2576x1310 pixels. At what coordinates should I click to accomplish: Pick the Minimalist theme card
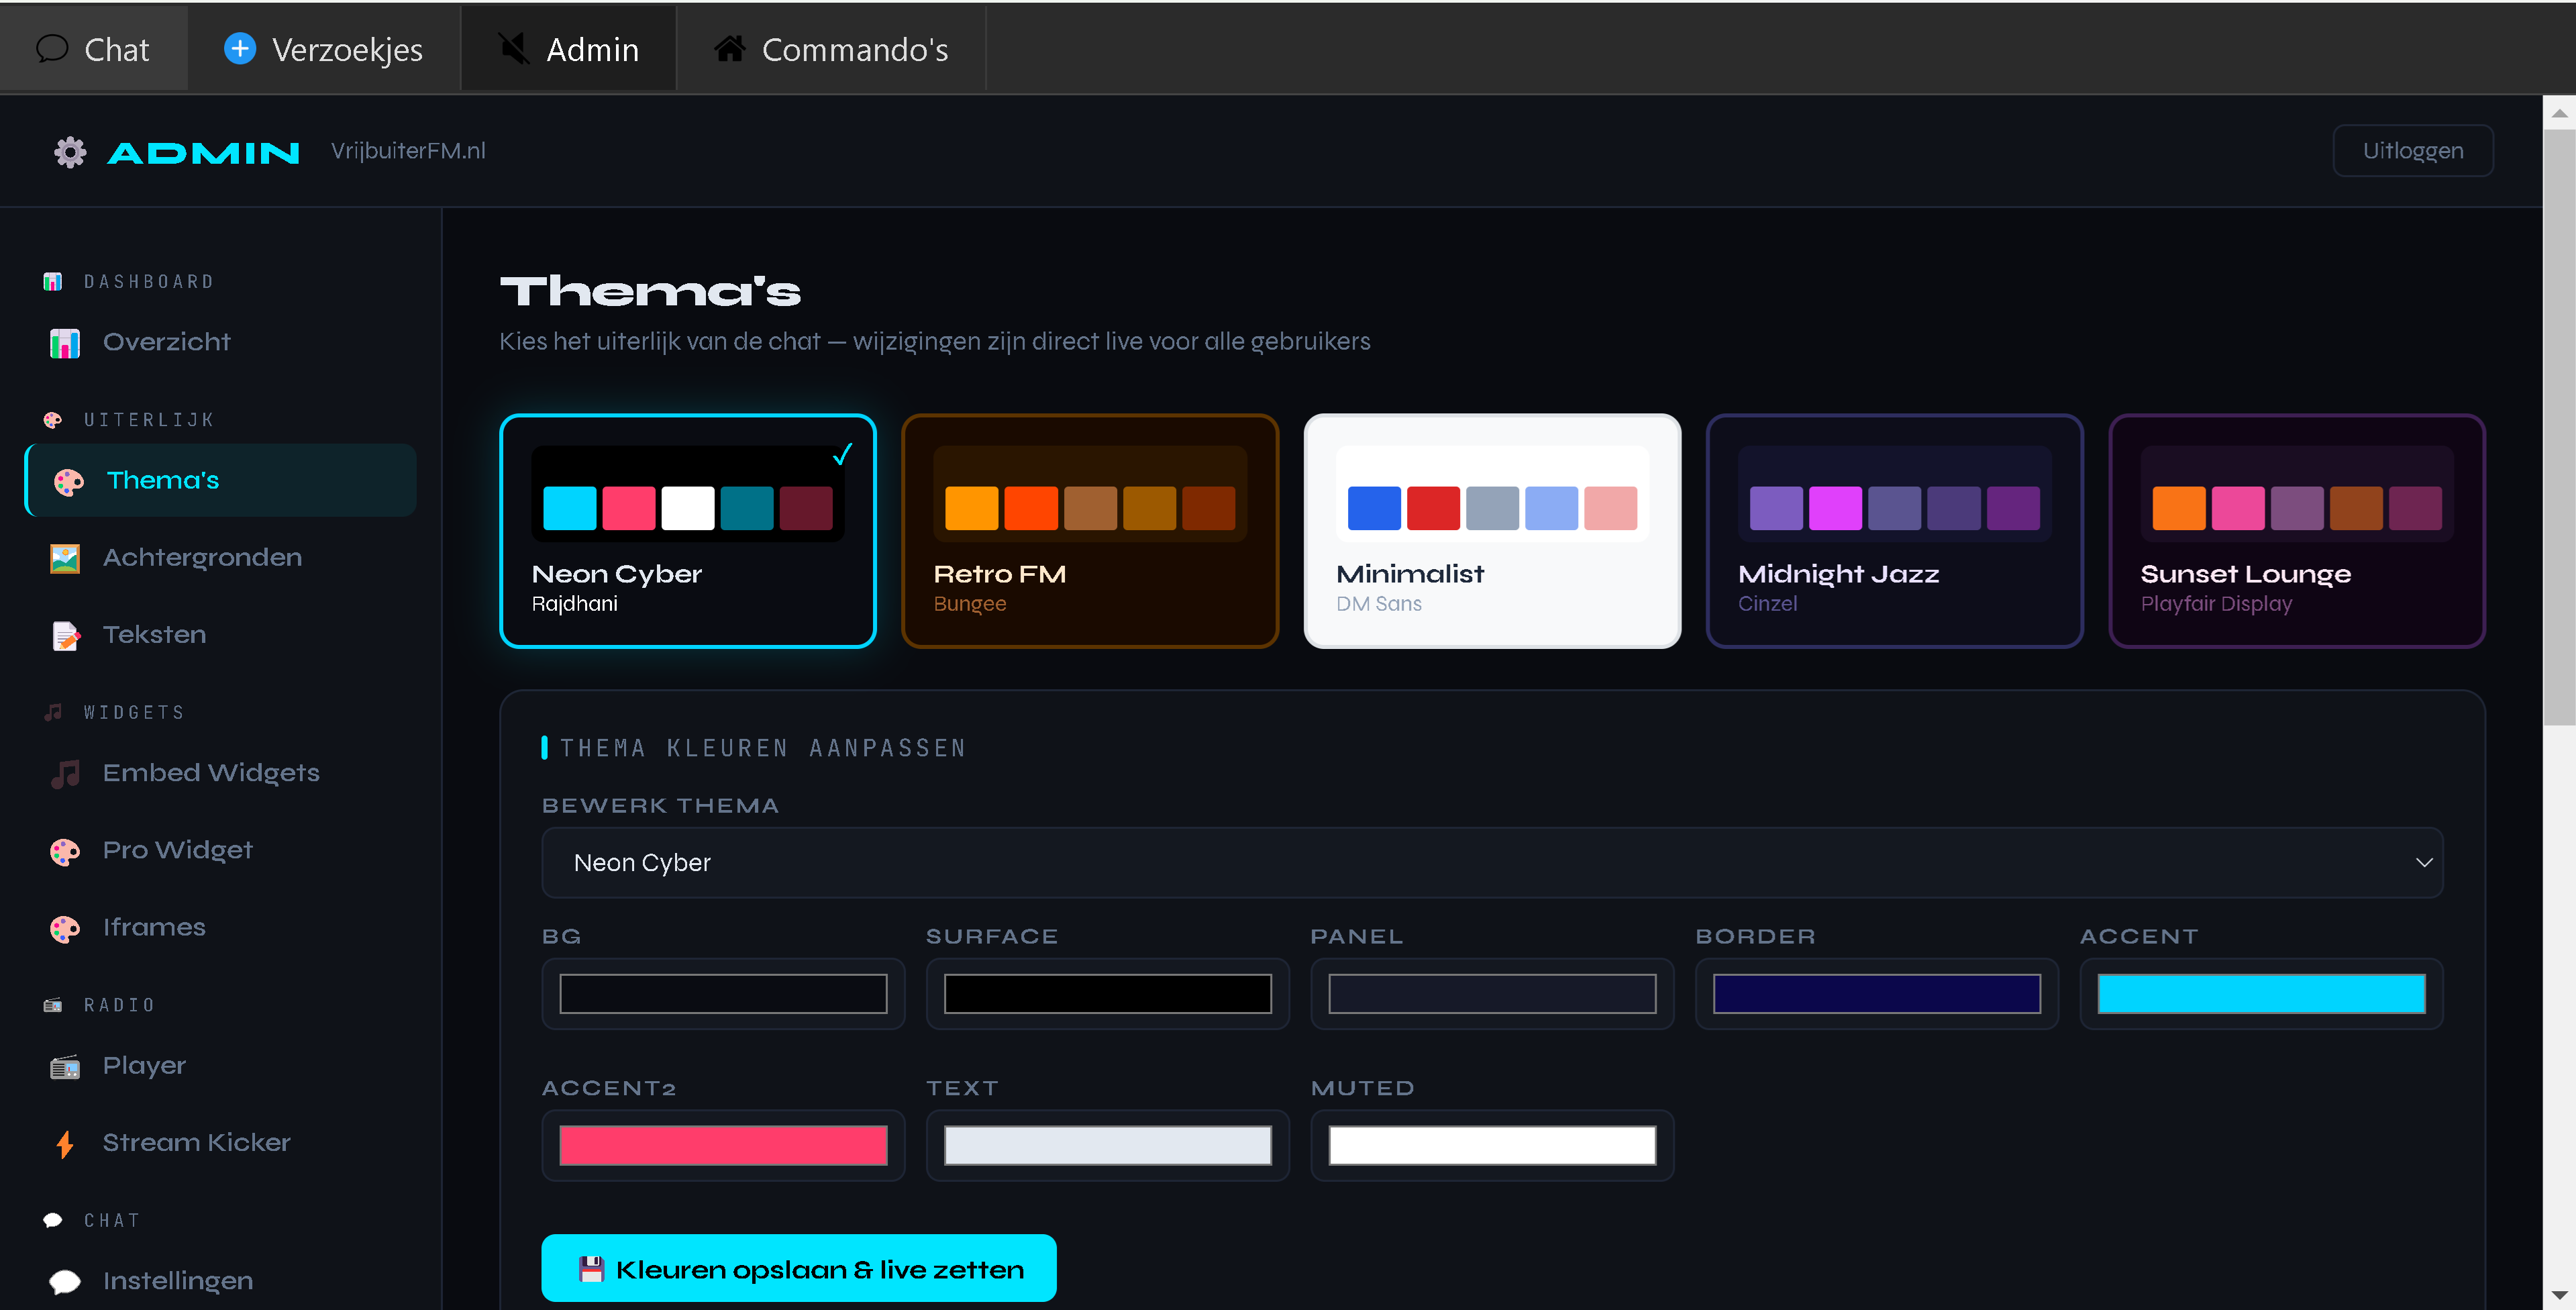tap(1492, 531)
